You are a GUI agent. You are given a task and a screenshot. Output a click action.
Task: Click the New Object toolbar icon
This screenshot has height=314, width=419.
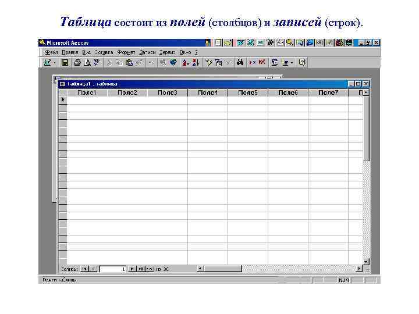285,63
